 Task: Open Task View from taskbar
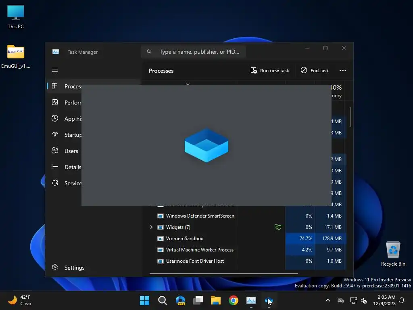(198, 300)
